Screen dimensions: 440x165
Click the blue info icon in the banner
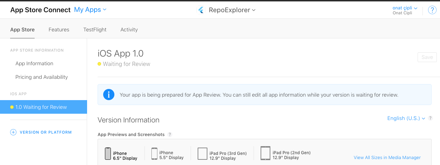[109, 95]
